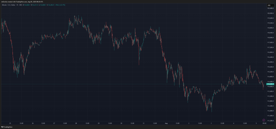Click the 116,000.0 price axis label
The height and width of the screenshot is (129, 276).
[270, 62]
